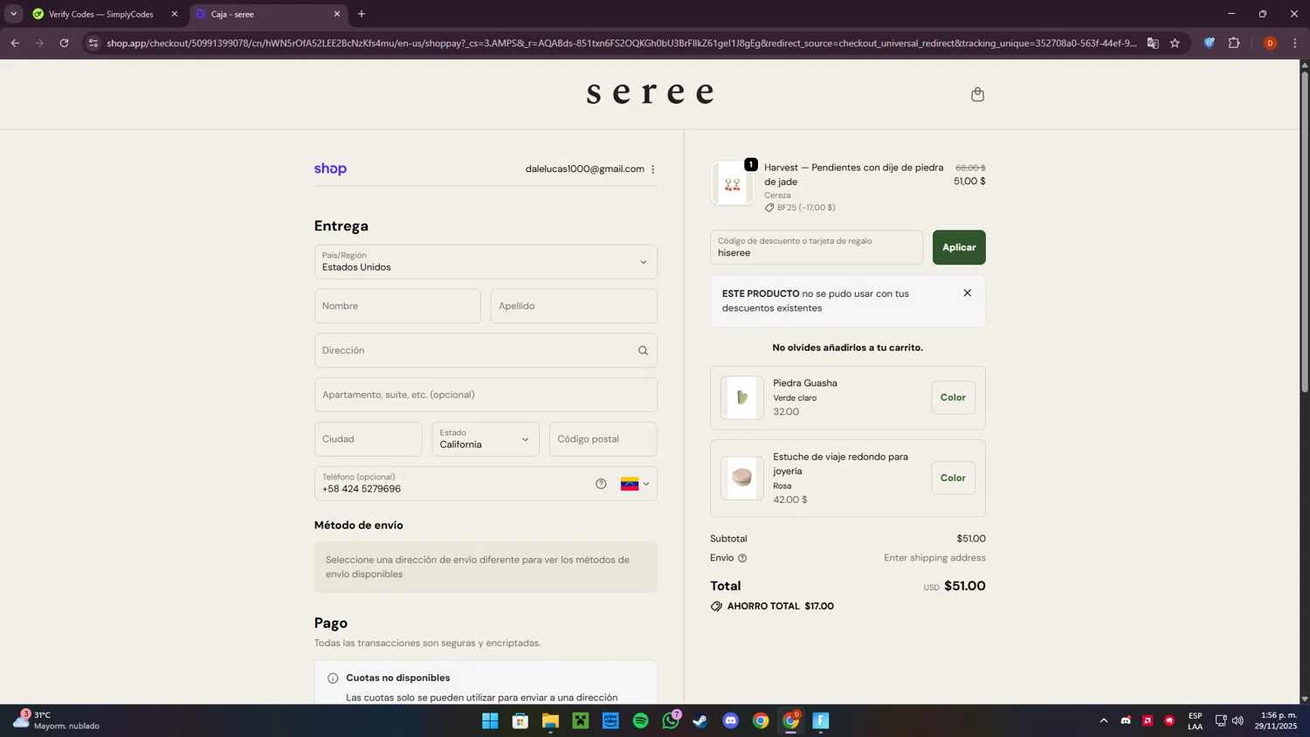
Task: Close the Caja - seree tab
Action: [337, 14]
